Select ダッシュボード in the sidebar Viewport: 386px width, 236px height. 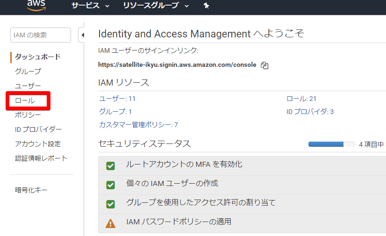[x=38, y=57]
